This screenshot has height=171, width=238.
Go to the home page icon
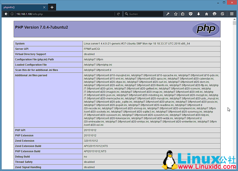click(206, 14)
